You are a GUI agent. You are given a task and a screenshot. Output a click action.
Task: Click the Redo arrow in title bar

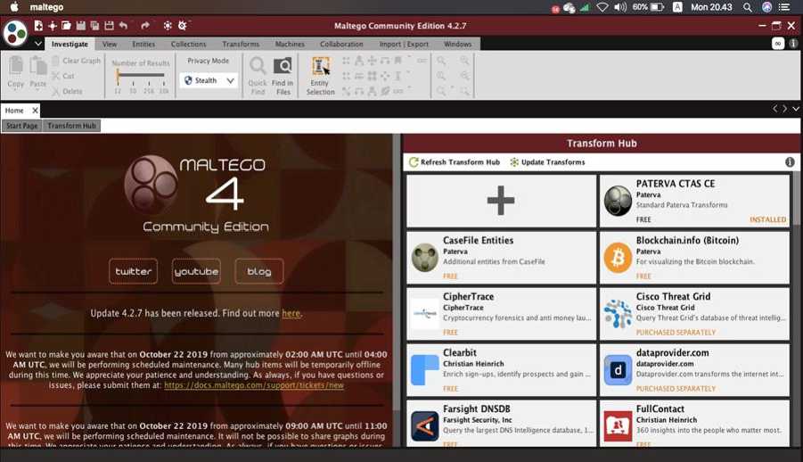(x=145, y=25)
